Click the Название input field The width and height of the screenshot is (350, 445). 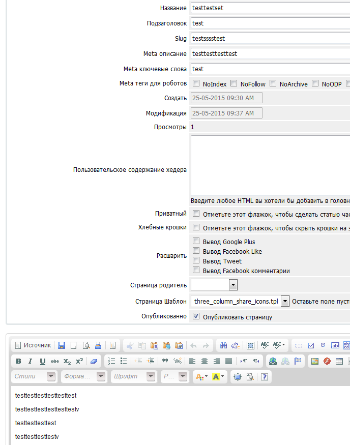pos(270,8)
